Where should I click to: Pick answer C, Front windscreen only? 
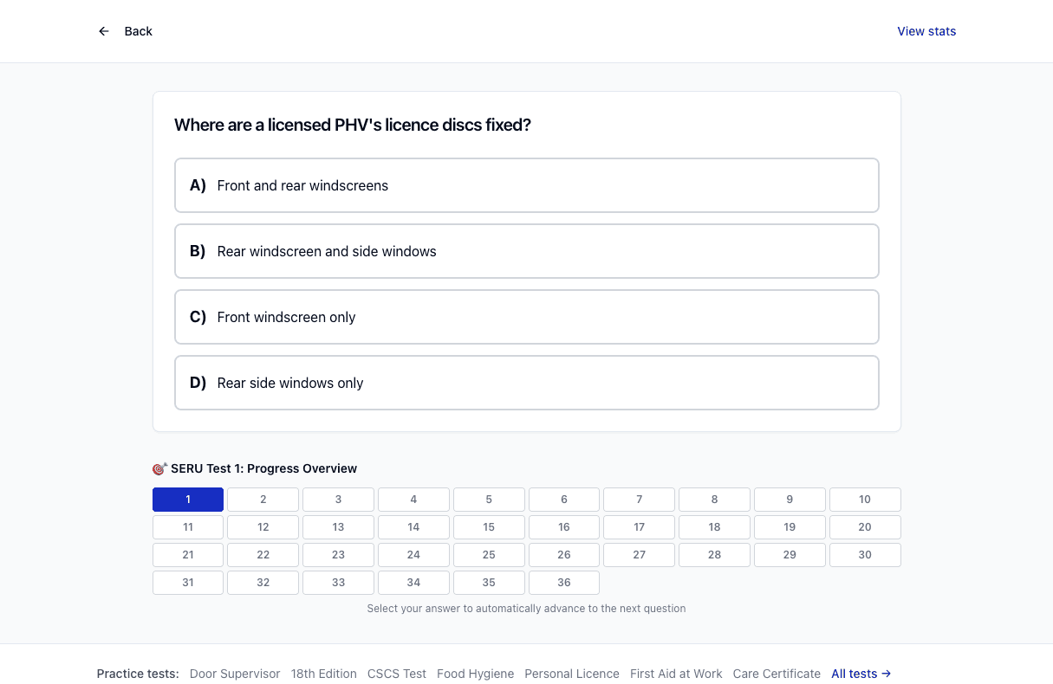(527, 317)
